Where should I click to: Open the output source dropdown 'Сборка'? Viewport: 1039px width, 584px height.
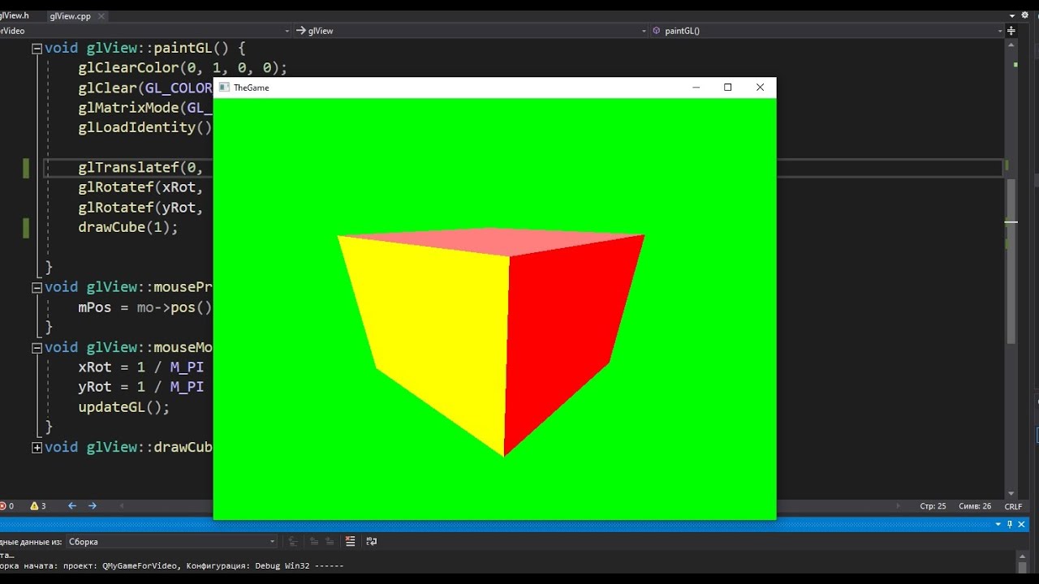[171, 542]
